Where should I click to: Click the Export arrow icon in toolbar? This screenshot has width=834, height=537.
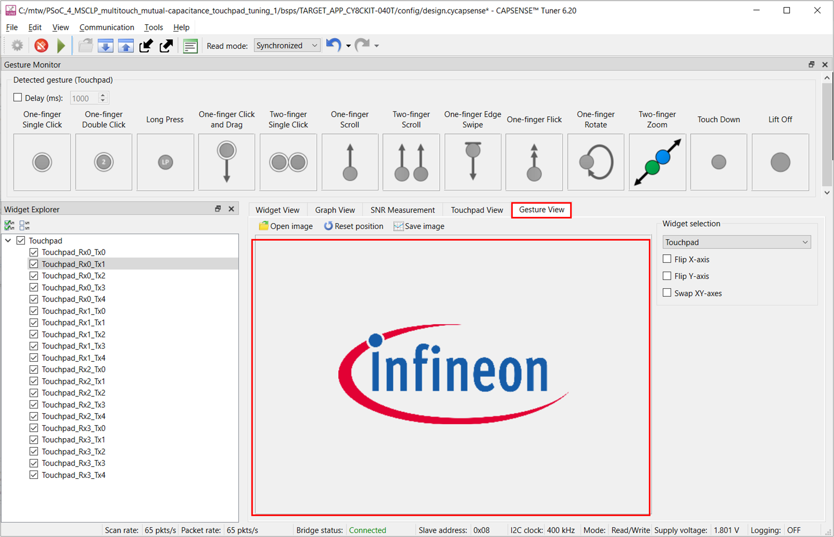point(166,45)
